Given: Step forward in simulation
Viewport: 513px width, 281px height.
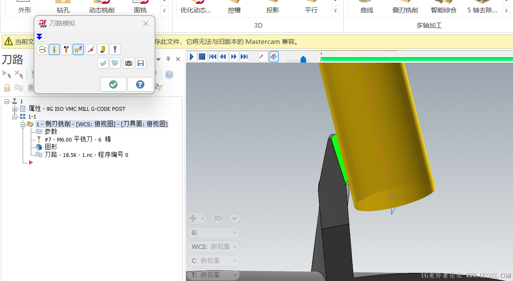Looking at the screenshot, I should tap(234, 56).
